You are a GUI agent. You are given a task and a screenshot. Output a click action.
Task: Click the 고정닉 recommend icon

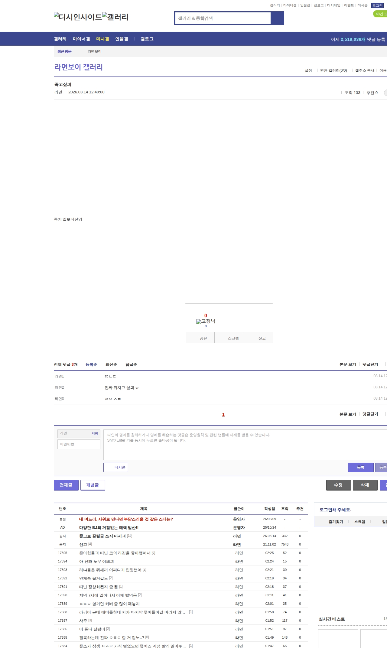206,321
